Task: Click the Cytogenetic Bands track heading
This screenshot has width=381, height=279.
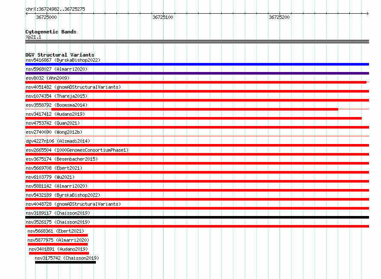Action: click(x=51, y=32)
